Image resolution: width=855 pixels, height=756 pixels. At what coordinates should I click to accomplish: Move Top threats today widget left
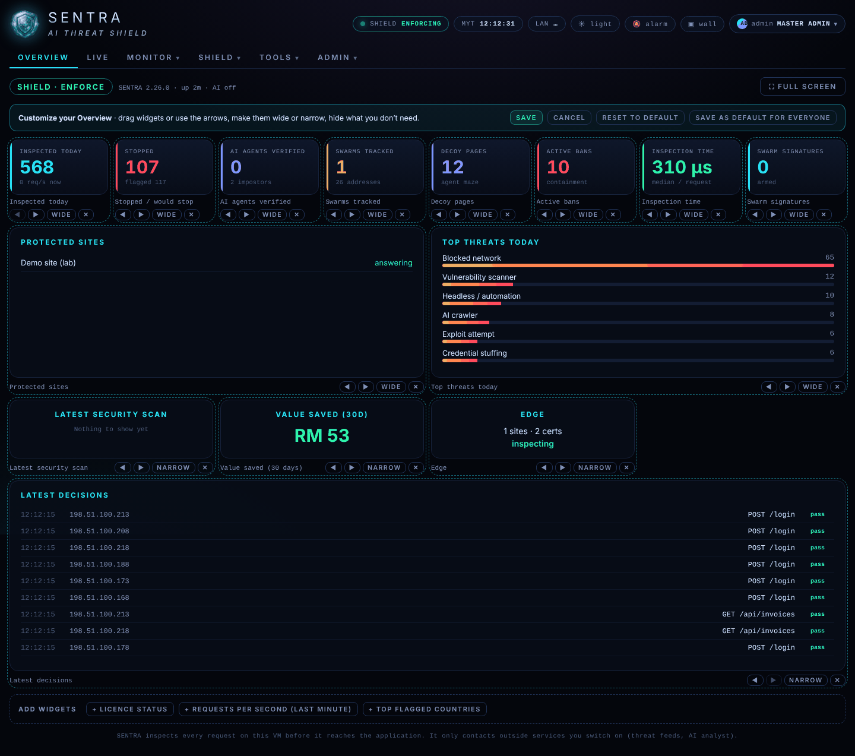click(x=769, y=387)
